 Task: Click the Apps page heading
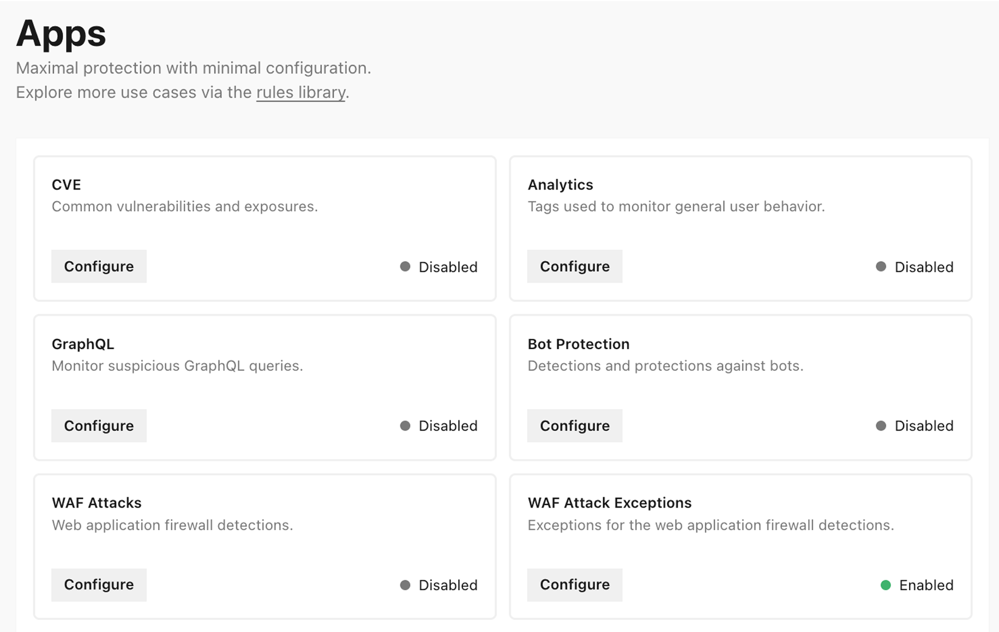click(x=61, y=33)
